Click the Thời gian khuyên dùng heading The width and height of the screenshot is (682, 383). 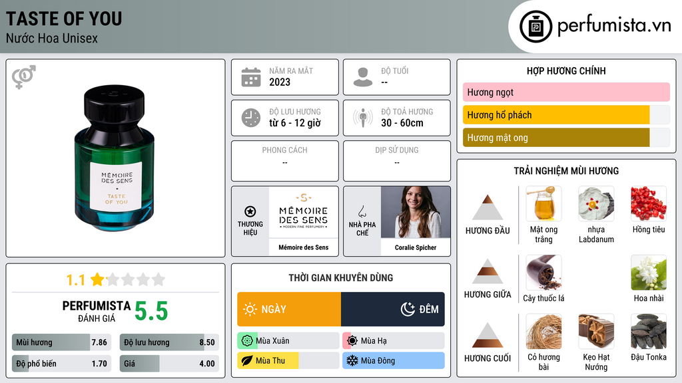[x=341, y=278]
